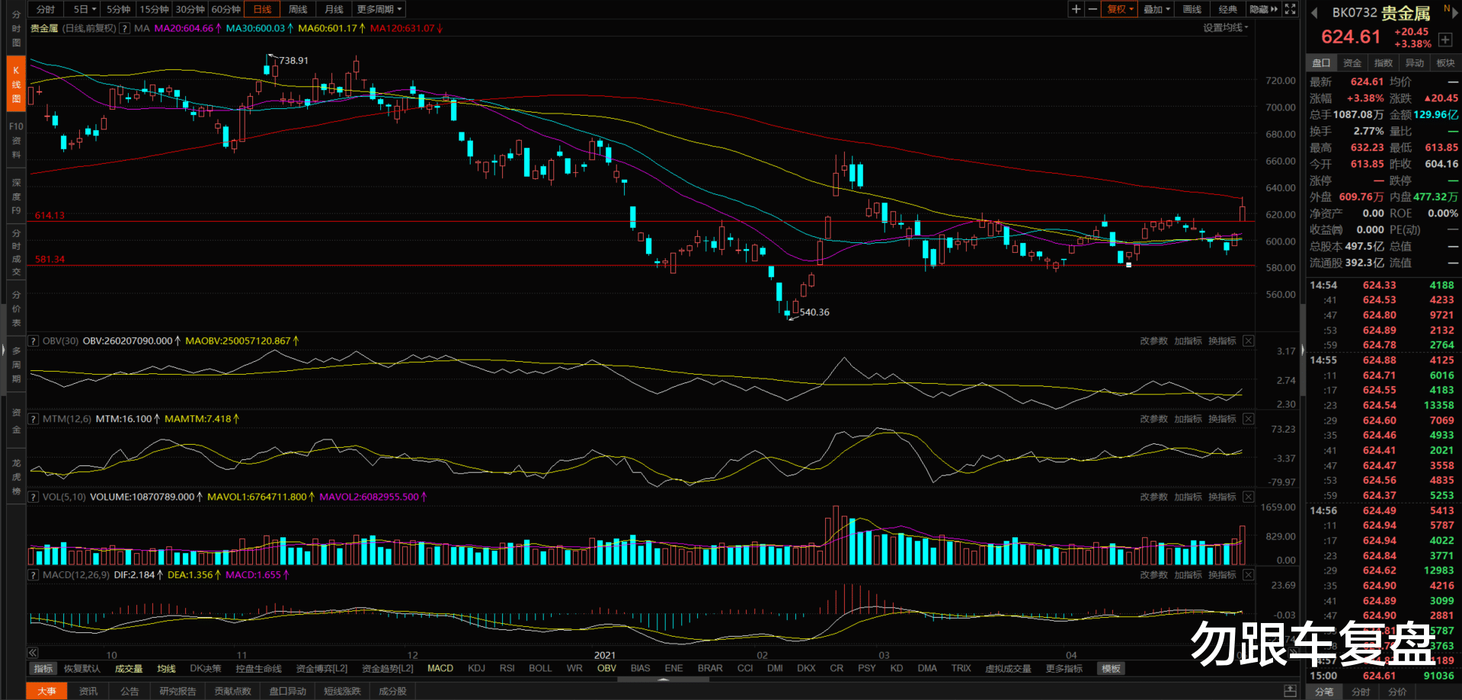Open 更多指标 in indicator bar
The height and width of the screenshot is (700, 1462).
coord(1064,668)
